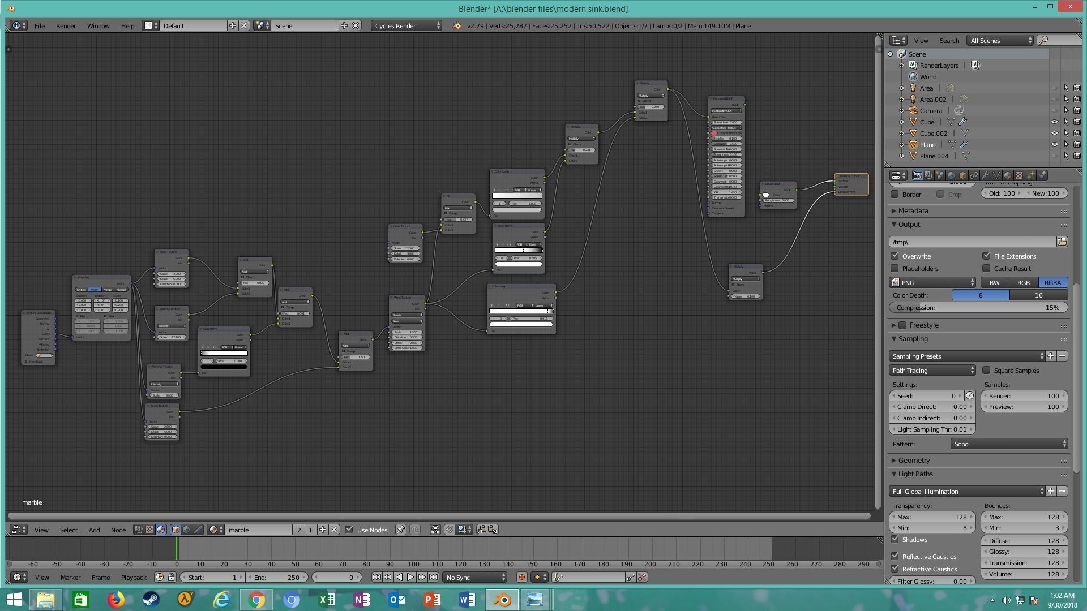Set color depth to 16
The height and width of the screenshot is (611, 1087).
point(1038,295)
